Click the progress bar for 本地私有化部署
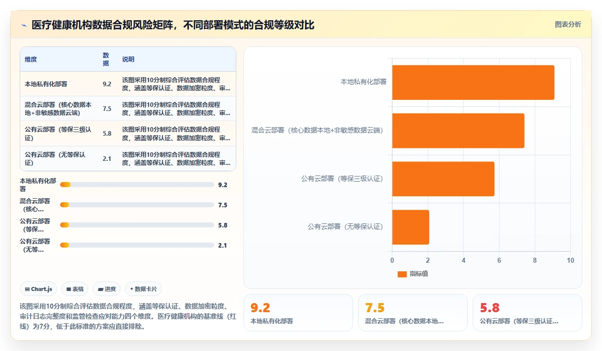Viewport: 602px width, 351px height. tap(137, 185)
